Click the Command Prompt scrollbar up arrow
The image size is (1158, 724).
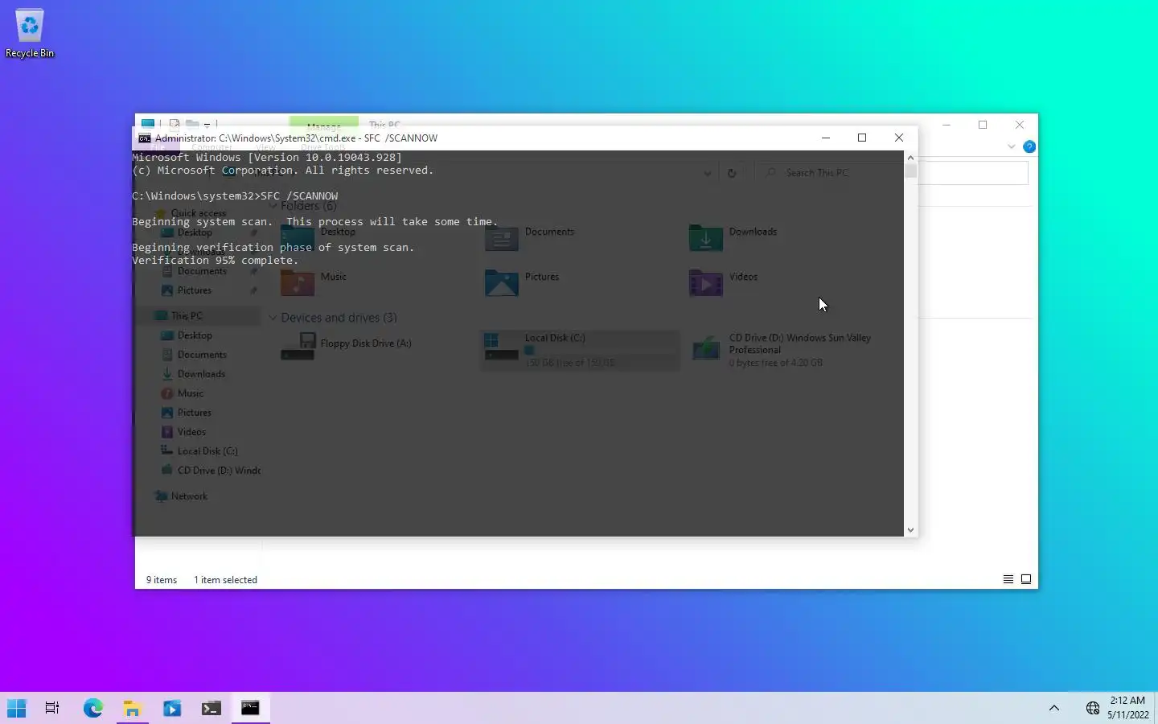click(910, 158)
